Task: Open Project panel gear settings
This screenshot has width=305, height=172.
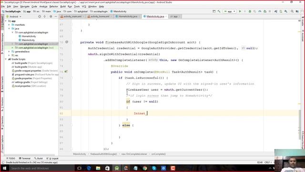Action: pyautogui.click(x=51, y=17)
